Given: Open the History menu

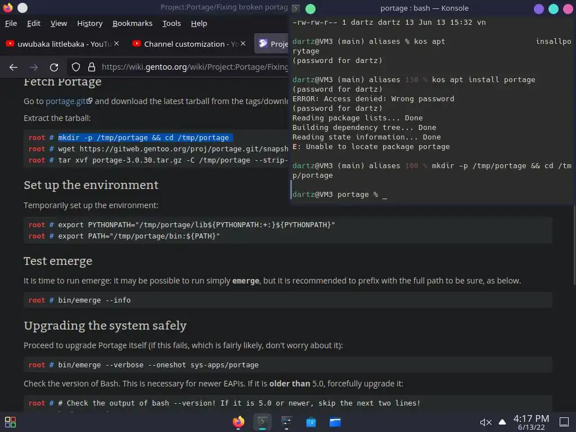Looking at the screenshot, I should coord(89,23).
